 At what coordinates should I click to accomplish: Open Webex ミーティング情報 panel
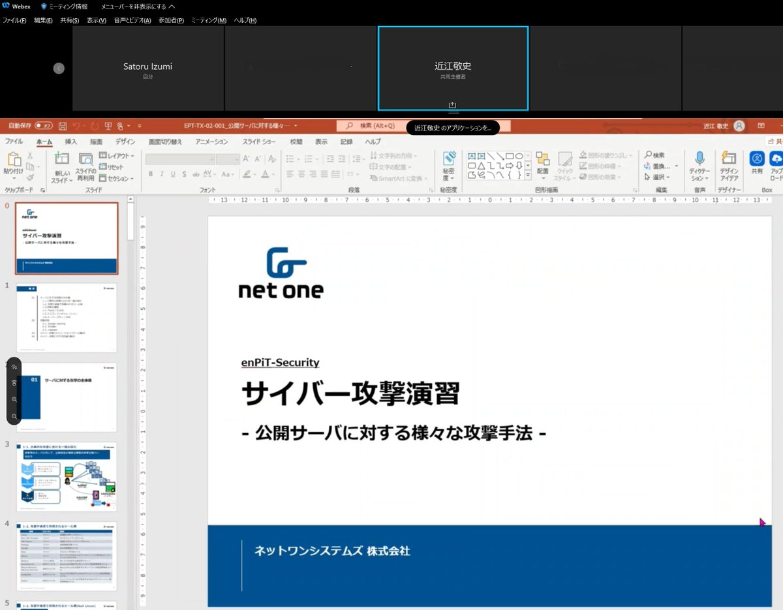pyautogui.click(x=64, y=6)
